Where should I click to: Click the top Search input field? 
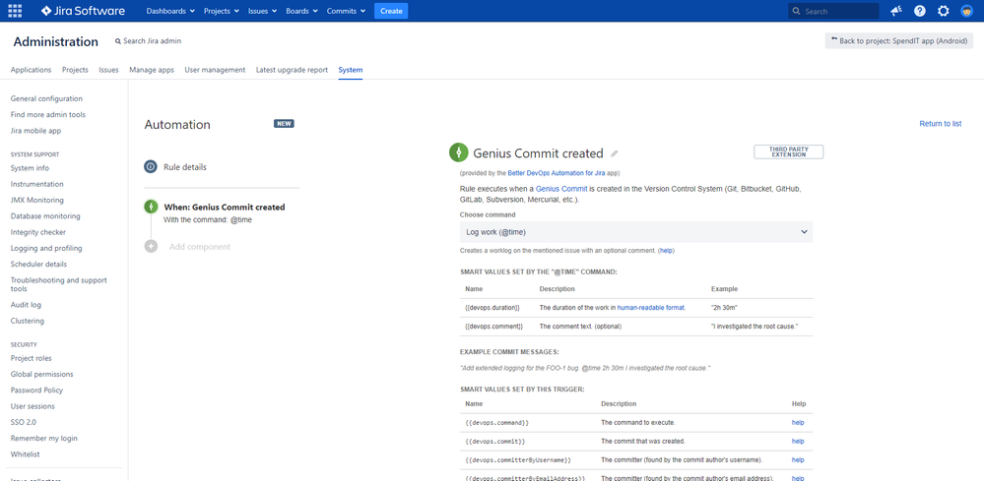tap(833, 11)
